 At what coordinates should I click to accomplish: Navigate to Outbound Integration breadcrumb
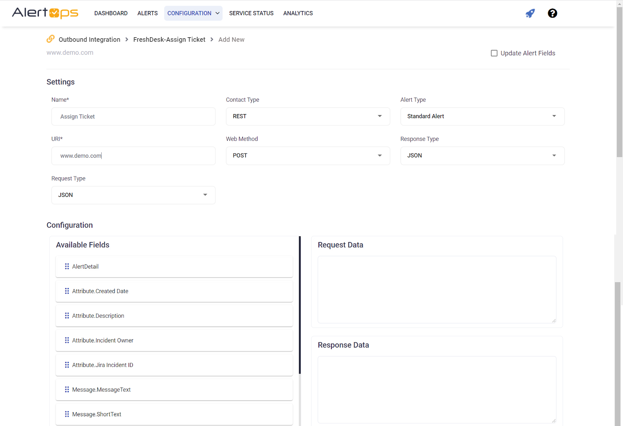tap(89, 40)
